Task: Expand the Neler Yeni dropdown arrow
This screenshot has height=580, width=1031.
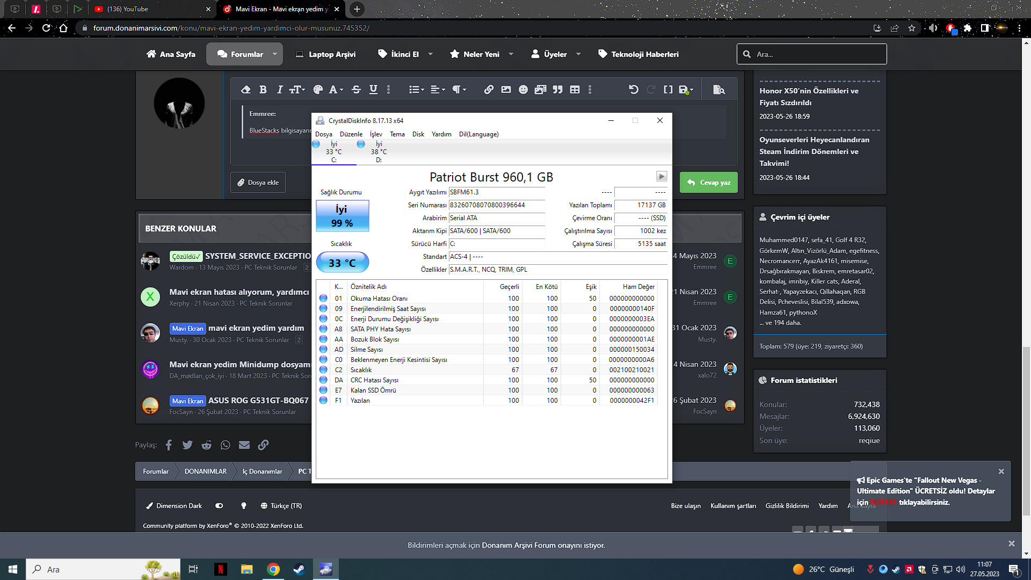Action: [511, 54]
